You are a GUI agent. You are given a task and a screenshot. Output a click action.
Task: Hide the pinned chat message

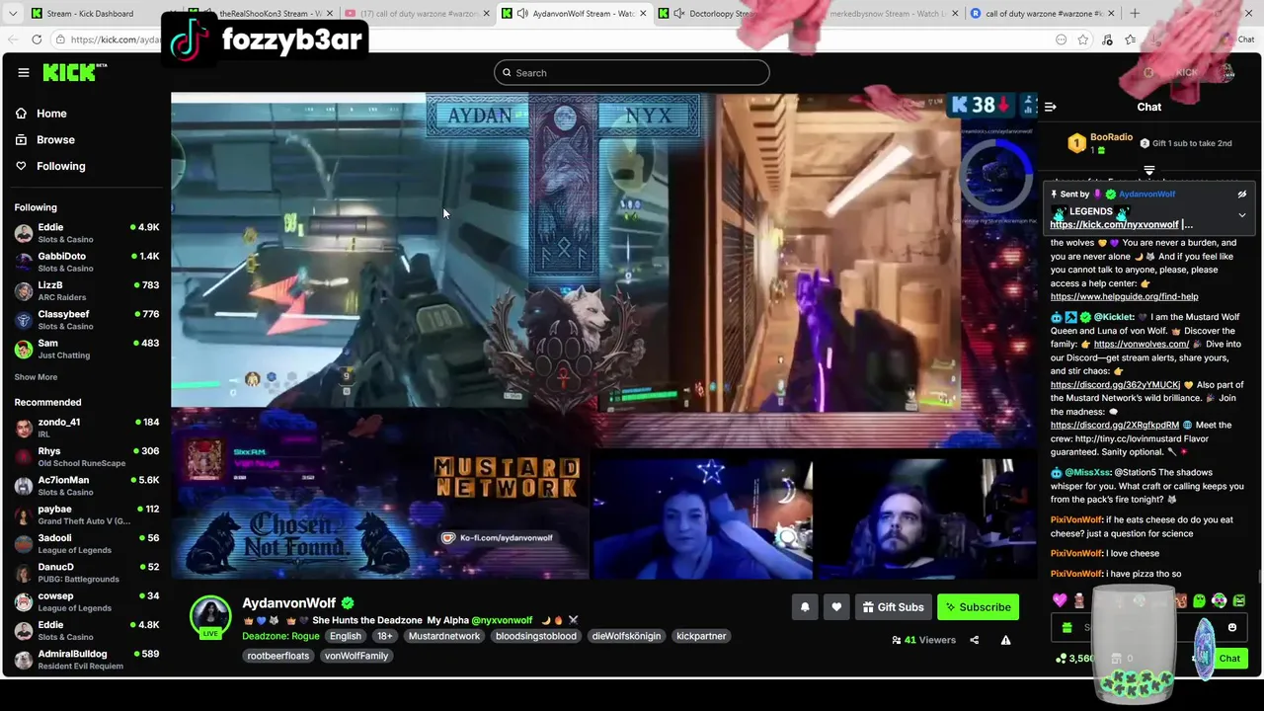coord(1242,195)
